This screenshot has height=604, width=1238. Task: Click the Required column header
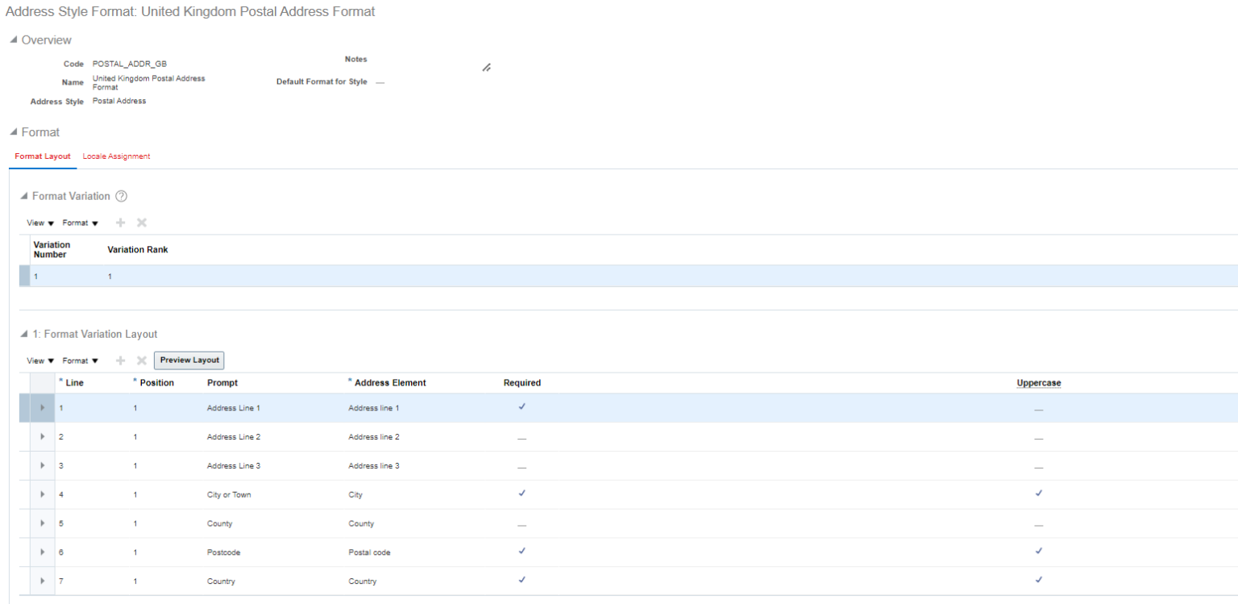pos(522,383)
